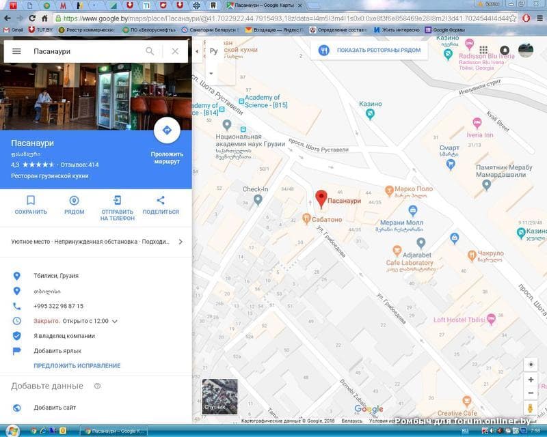Screen dimensions: 547x437
Task: Click the central Казино marker
Action: click(x=370, y=113)
